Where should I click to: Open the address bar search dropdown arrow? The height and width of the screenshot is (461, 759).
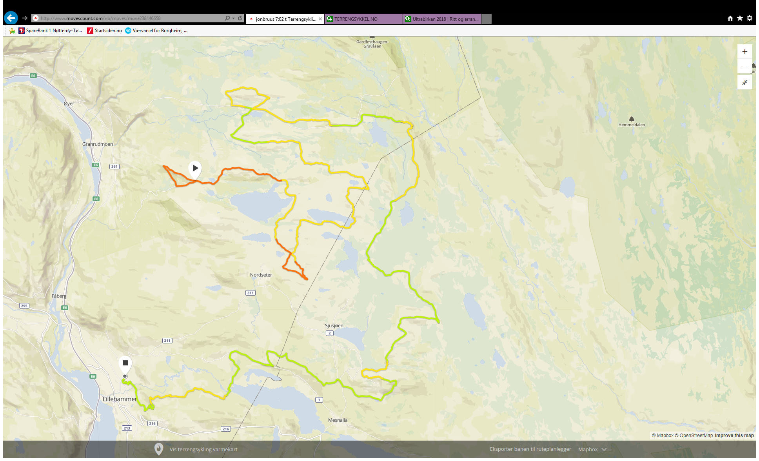[x=233, y=18]
